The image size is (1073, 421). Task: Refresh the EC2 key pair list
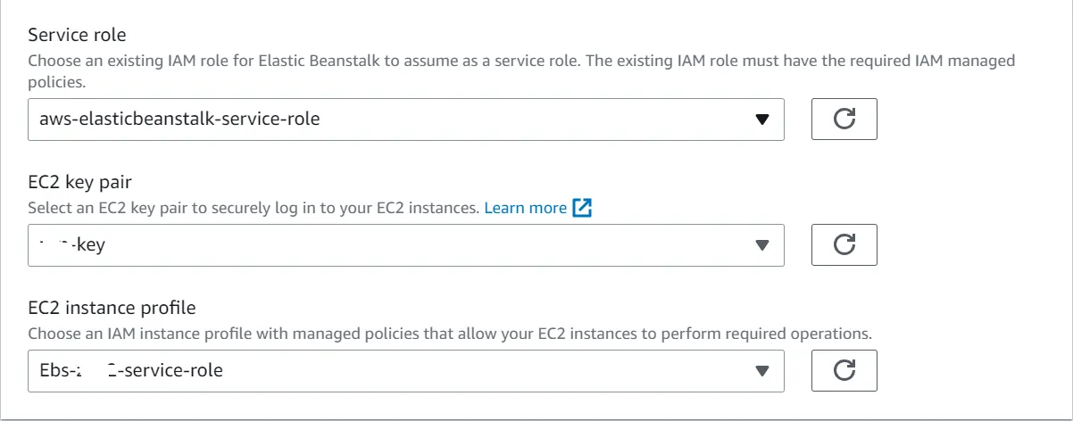pyautogui.click(x=844, y=245)
